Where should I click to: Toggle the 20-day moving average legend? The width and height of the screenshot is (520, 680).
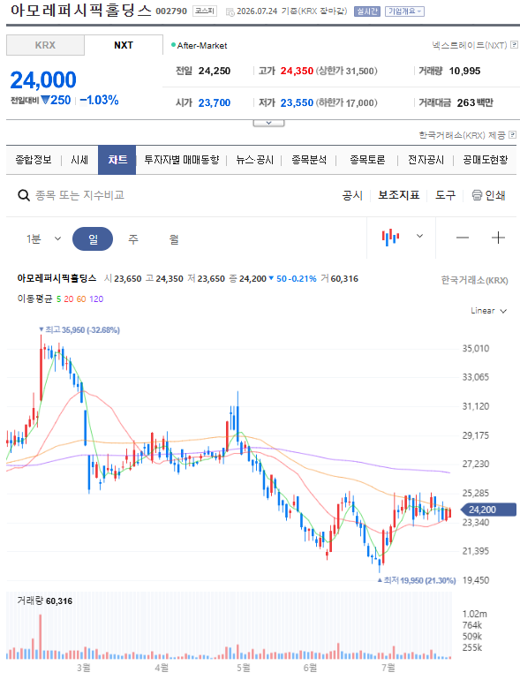69,298
